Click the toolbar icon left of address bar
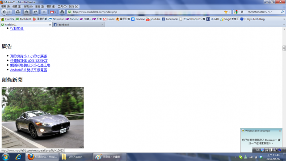 (62, 12)
